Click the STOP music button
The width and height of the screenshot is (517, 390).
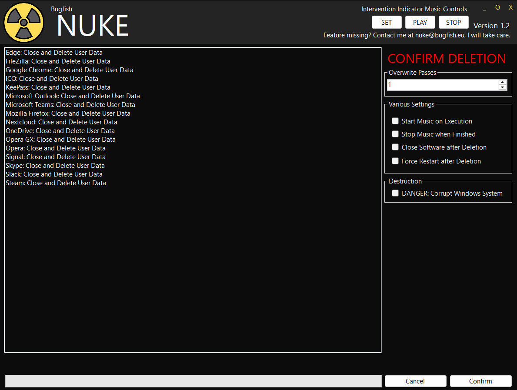coord(454,23)
